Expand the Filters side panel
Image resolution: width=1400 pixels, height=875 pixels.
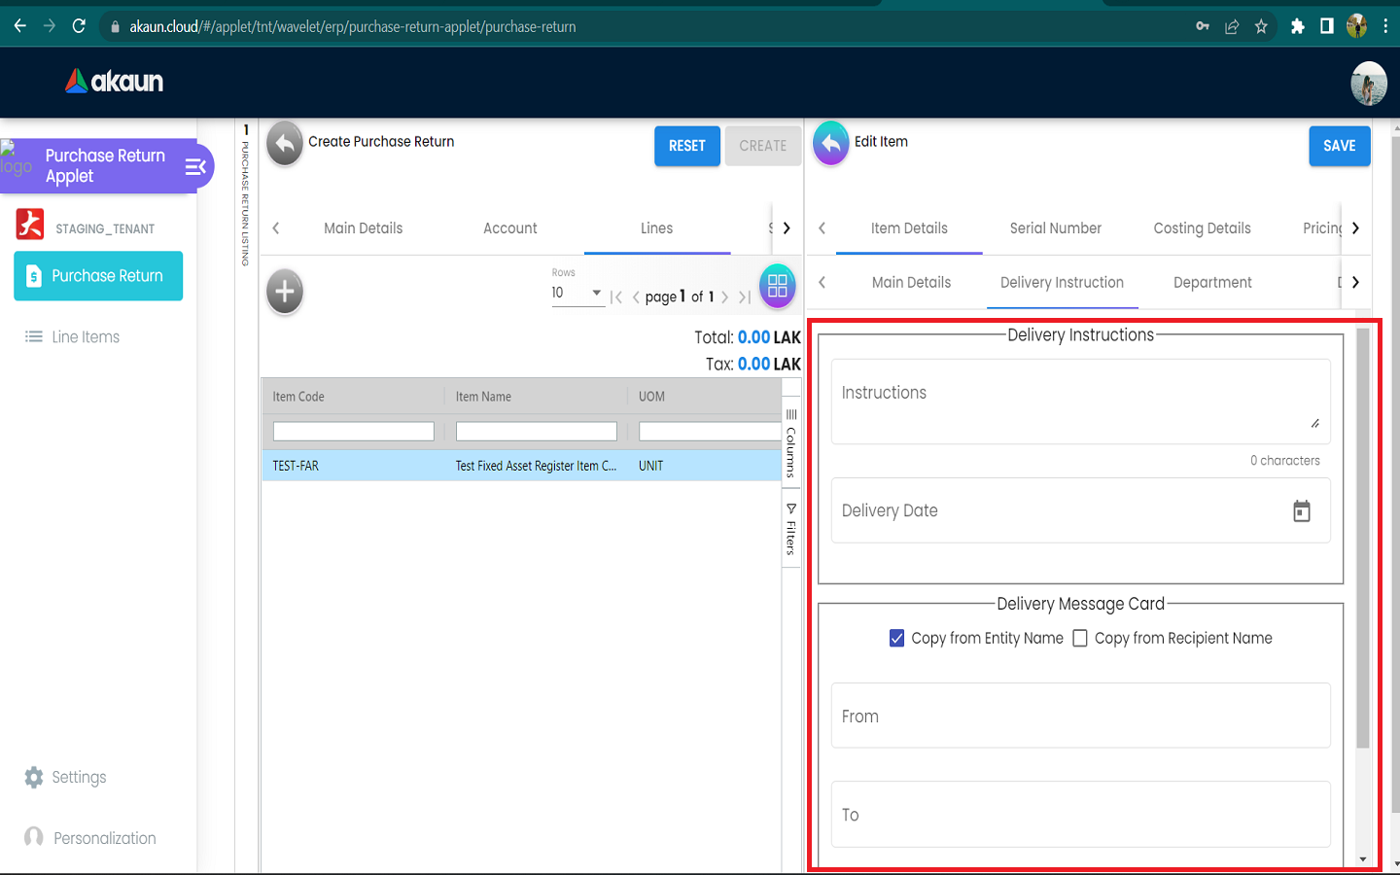(791, 530)
